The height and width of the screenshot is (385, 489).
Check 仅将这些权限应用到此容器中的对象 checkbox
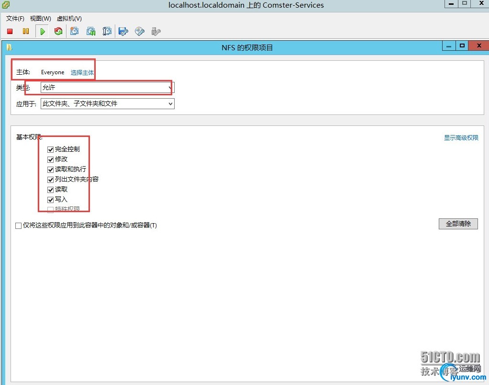point(18,226)
